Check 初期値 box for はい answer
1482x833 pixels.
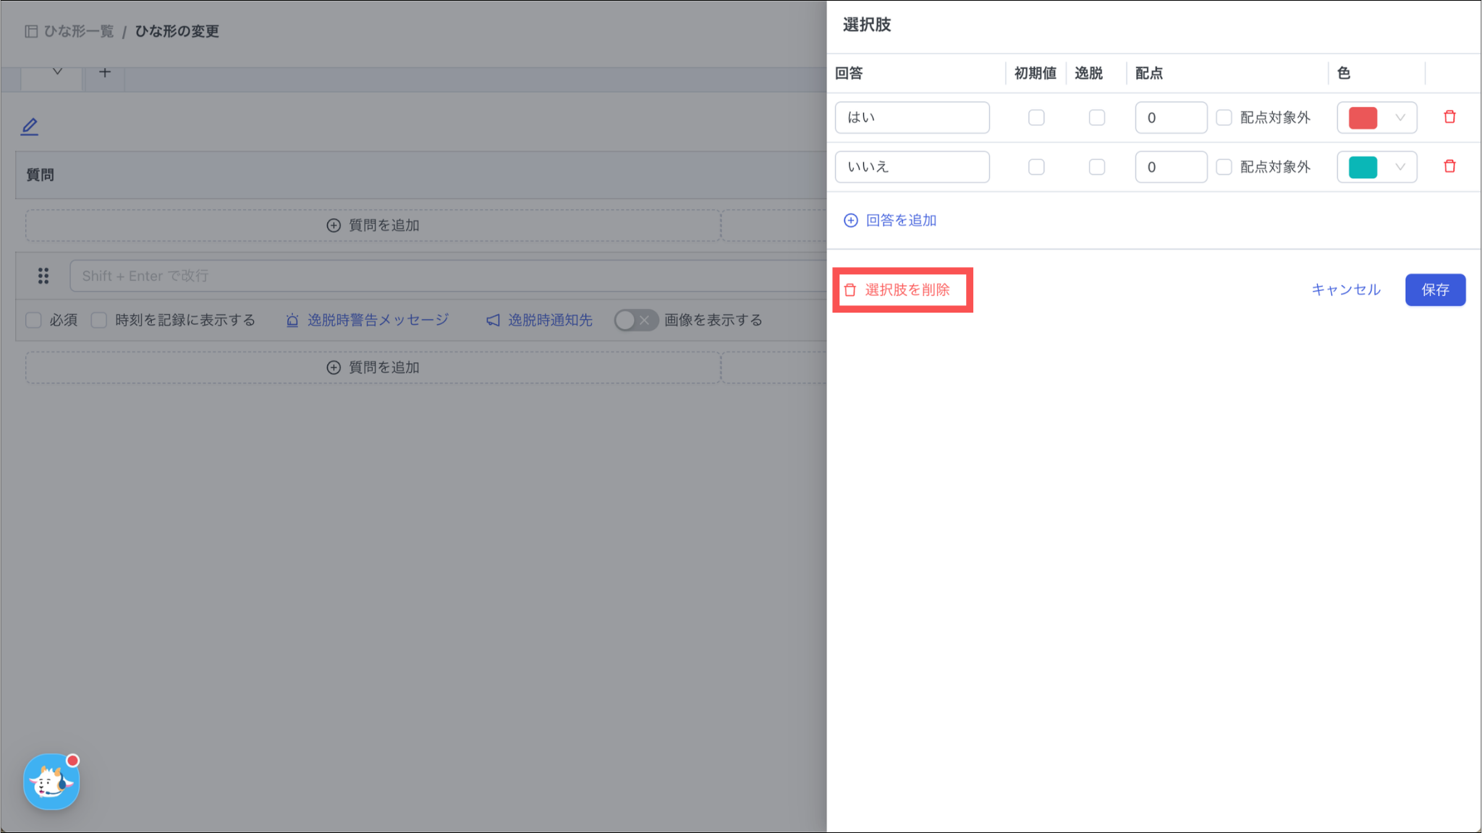coord(1036,117)
